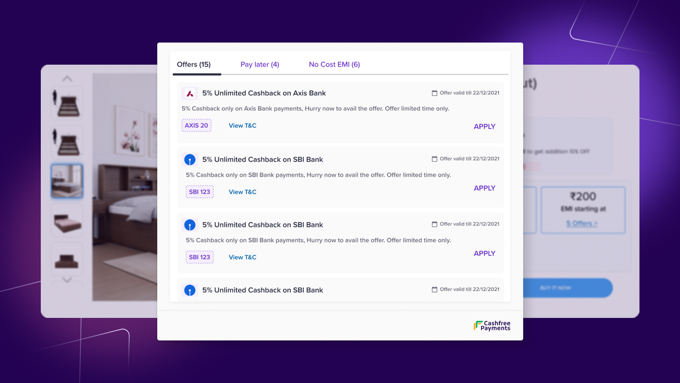View T&C for first SBI offer
Screen dimensions: 680x383
pyautogui.click(x=243, y=192)
